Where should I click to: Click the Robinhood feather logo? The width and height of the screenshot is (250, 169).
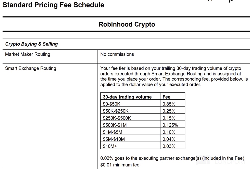[232, 1]
